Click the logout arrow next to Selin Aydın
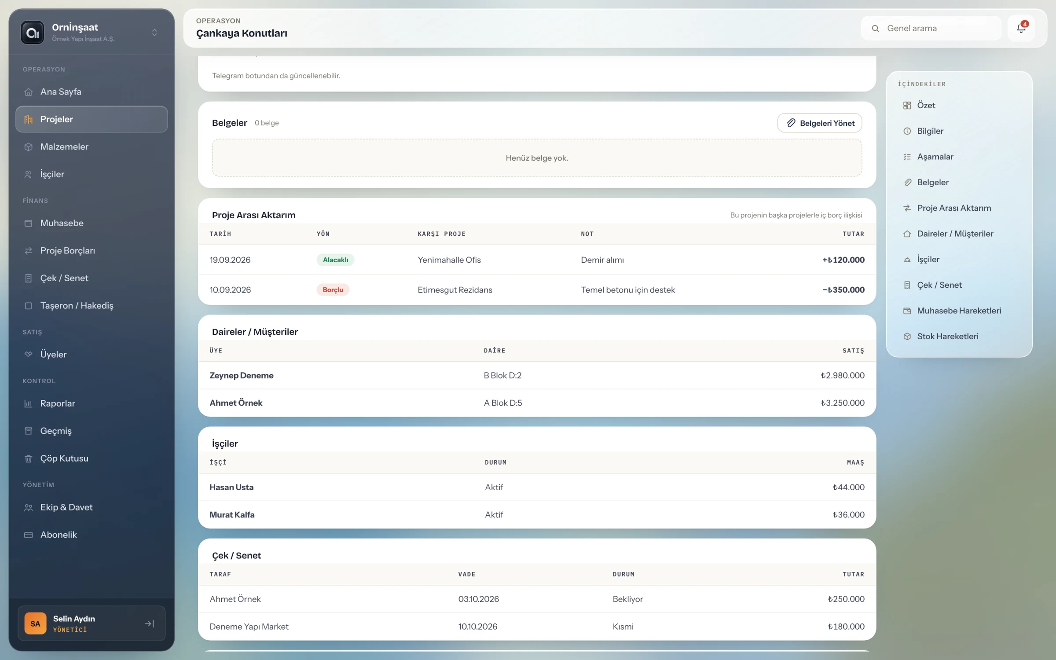1056x660 pixels. (150, 623)
